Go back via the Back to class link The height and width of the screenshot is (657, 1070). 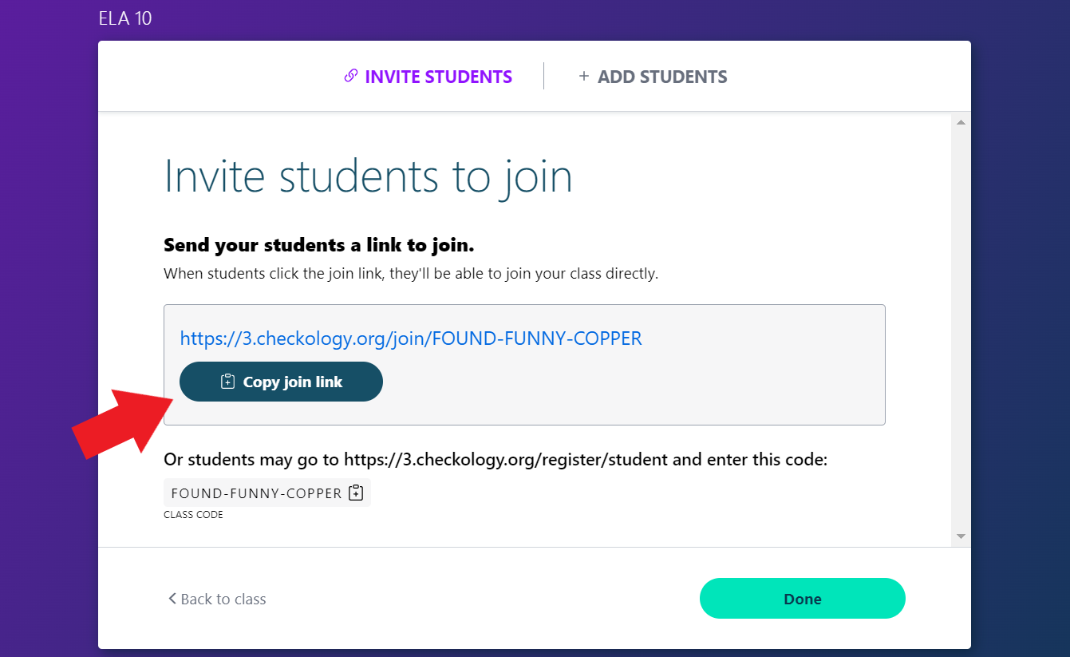[x=223, y=599]
